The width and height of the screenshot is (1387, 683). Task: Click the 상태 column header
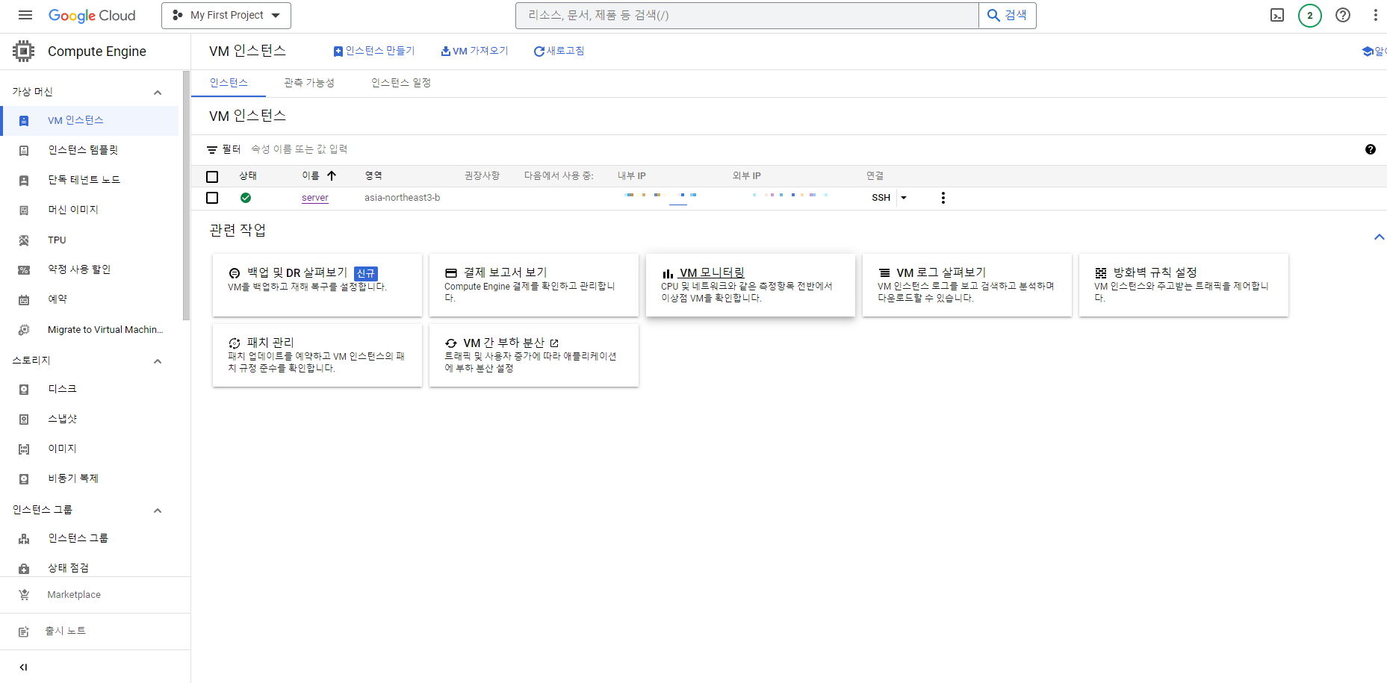tap(248, 176)
